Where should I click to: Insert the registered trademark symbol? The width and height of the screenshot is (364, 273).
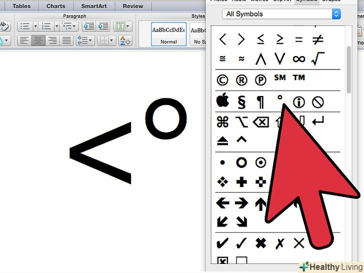pos(241,80)
